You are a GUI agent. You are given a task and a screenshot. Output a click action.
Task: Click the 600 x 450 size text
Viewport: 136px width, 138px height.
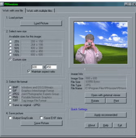point(37,51)
